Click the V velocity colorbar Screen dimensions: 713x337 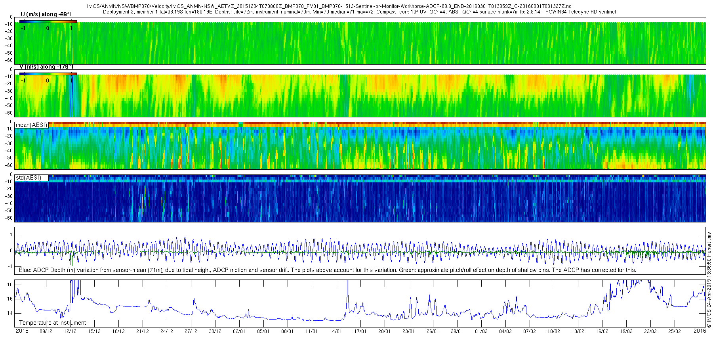(x=48, y=74)
